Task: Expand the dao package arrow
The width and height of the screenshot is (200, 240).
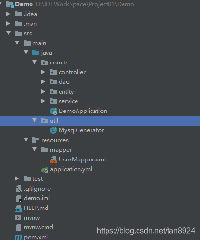Action: click(43, 82)
